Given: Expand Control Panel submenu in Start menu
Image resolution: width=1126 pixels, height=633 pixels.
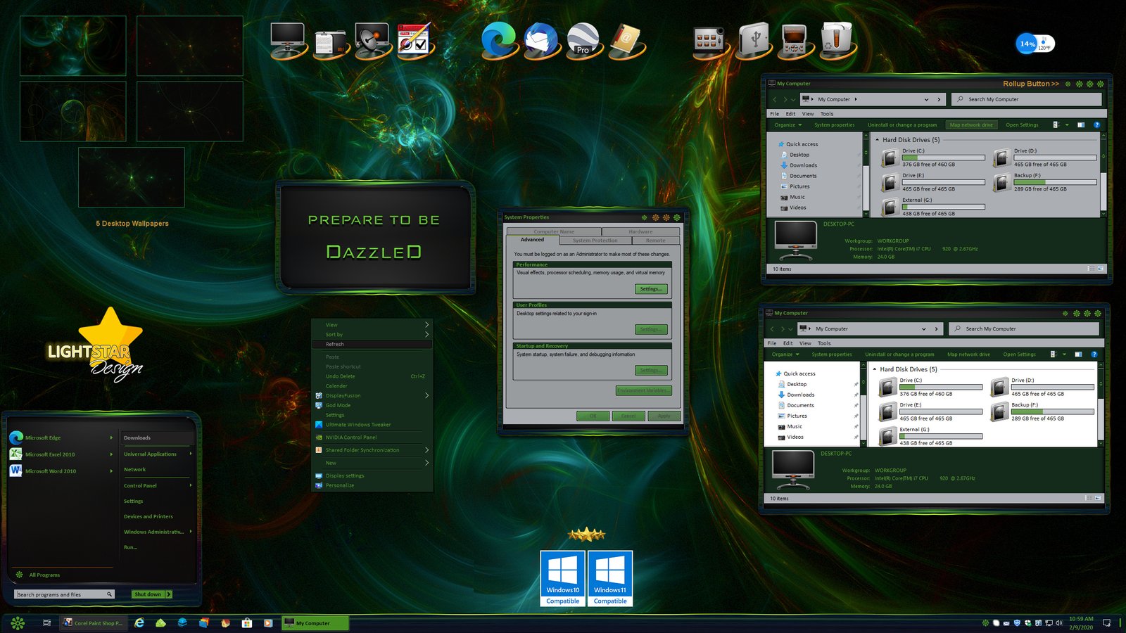Looking at the screenshot, I should pyautogui.click(x=191, y=485).
